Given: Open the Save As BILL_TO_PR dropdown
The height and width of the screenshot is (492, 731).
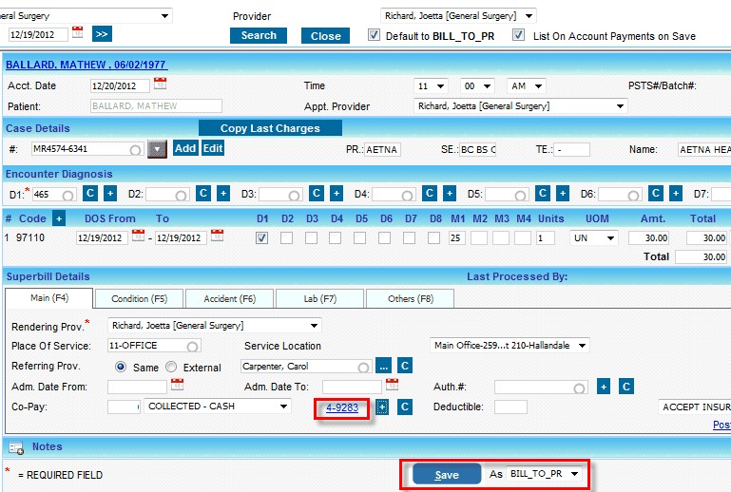Looking at the screenshot, I should [x=545, y=474].
